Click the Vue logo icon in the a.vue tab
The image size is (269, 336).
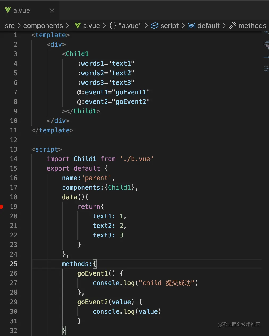pos(8,10)
